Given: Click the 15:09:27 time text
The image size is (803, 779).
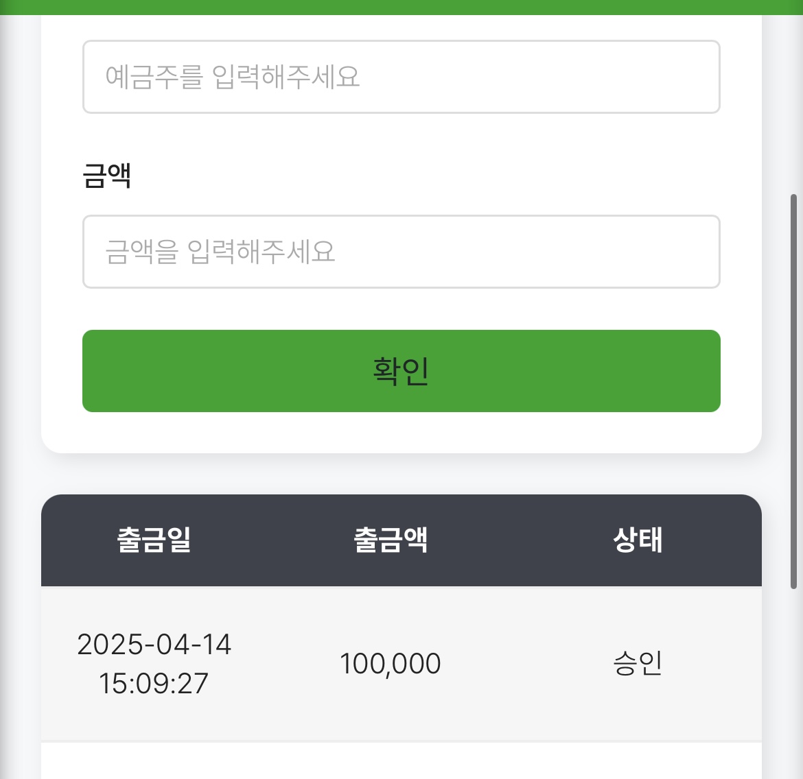Looking at the screenshot, I should pos(154,684).
